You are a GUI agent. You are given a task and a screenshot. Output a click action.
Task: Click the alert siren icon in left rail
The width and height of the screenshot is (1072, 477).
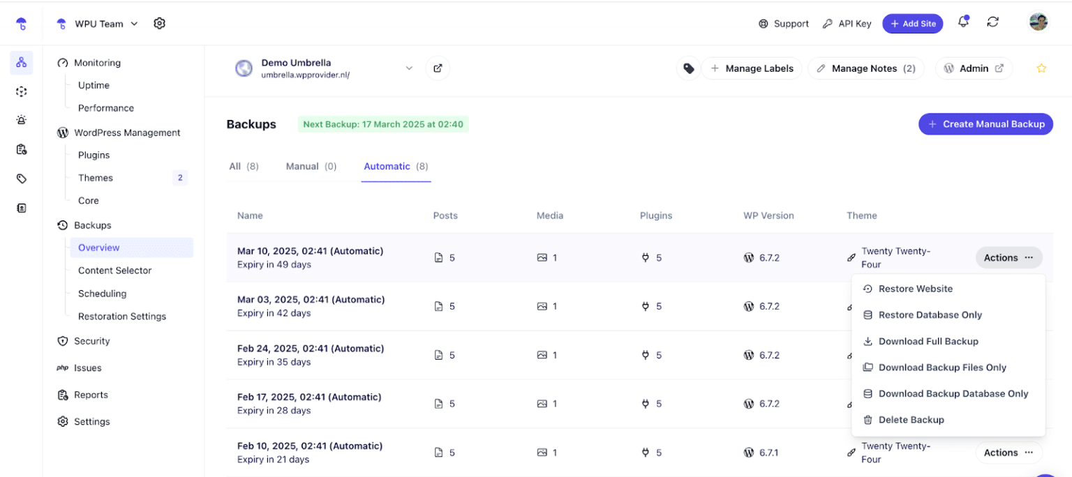[22, 120]
